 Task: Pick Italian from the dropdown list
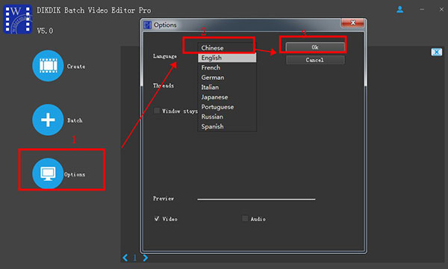click(227, 87)
